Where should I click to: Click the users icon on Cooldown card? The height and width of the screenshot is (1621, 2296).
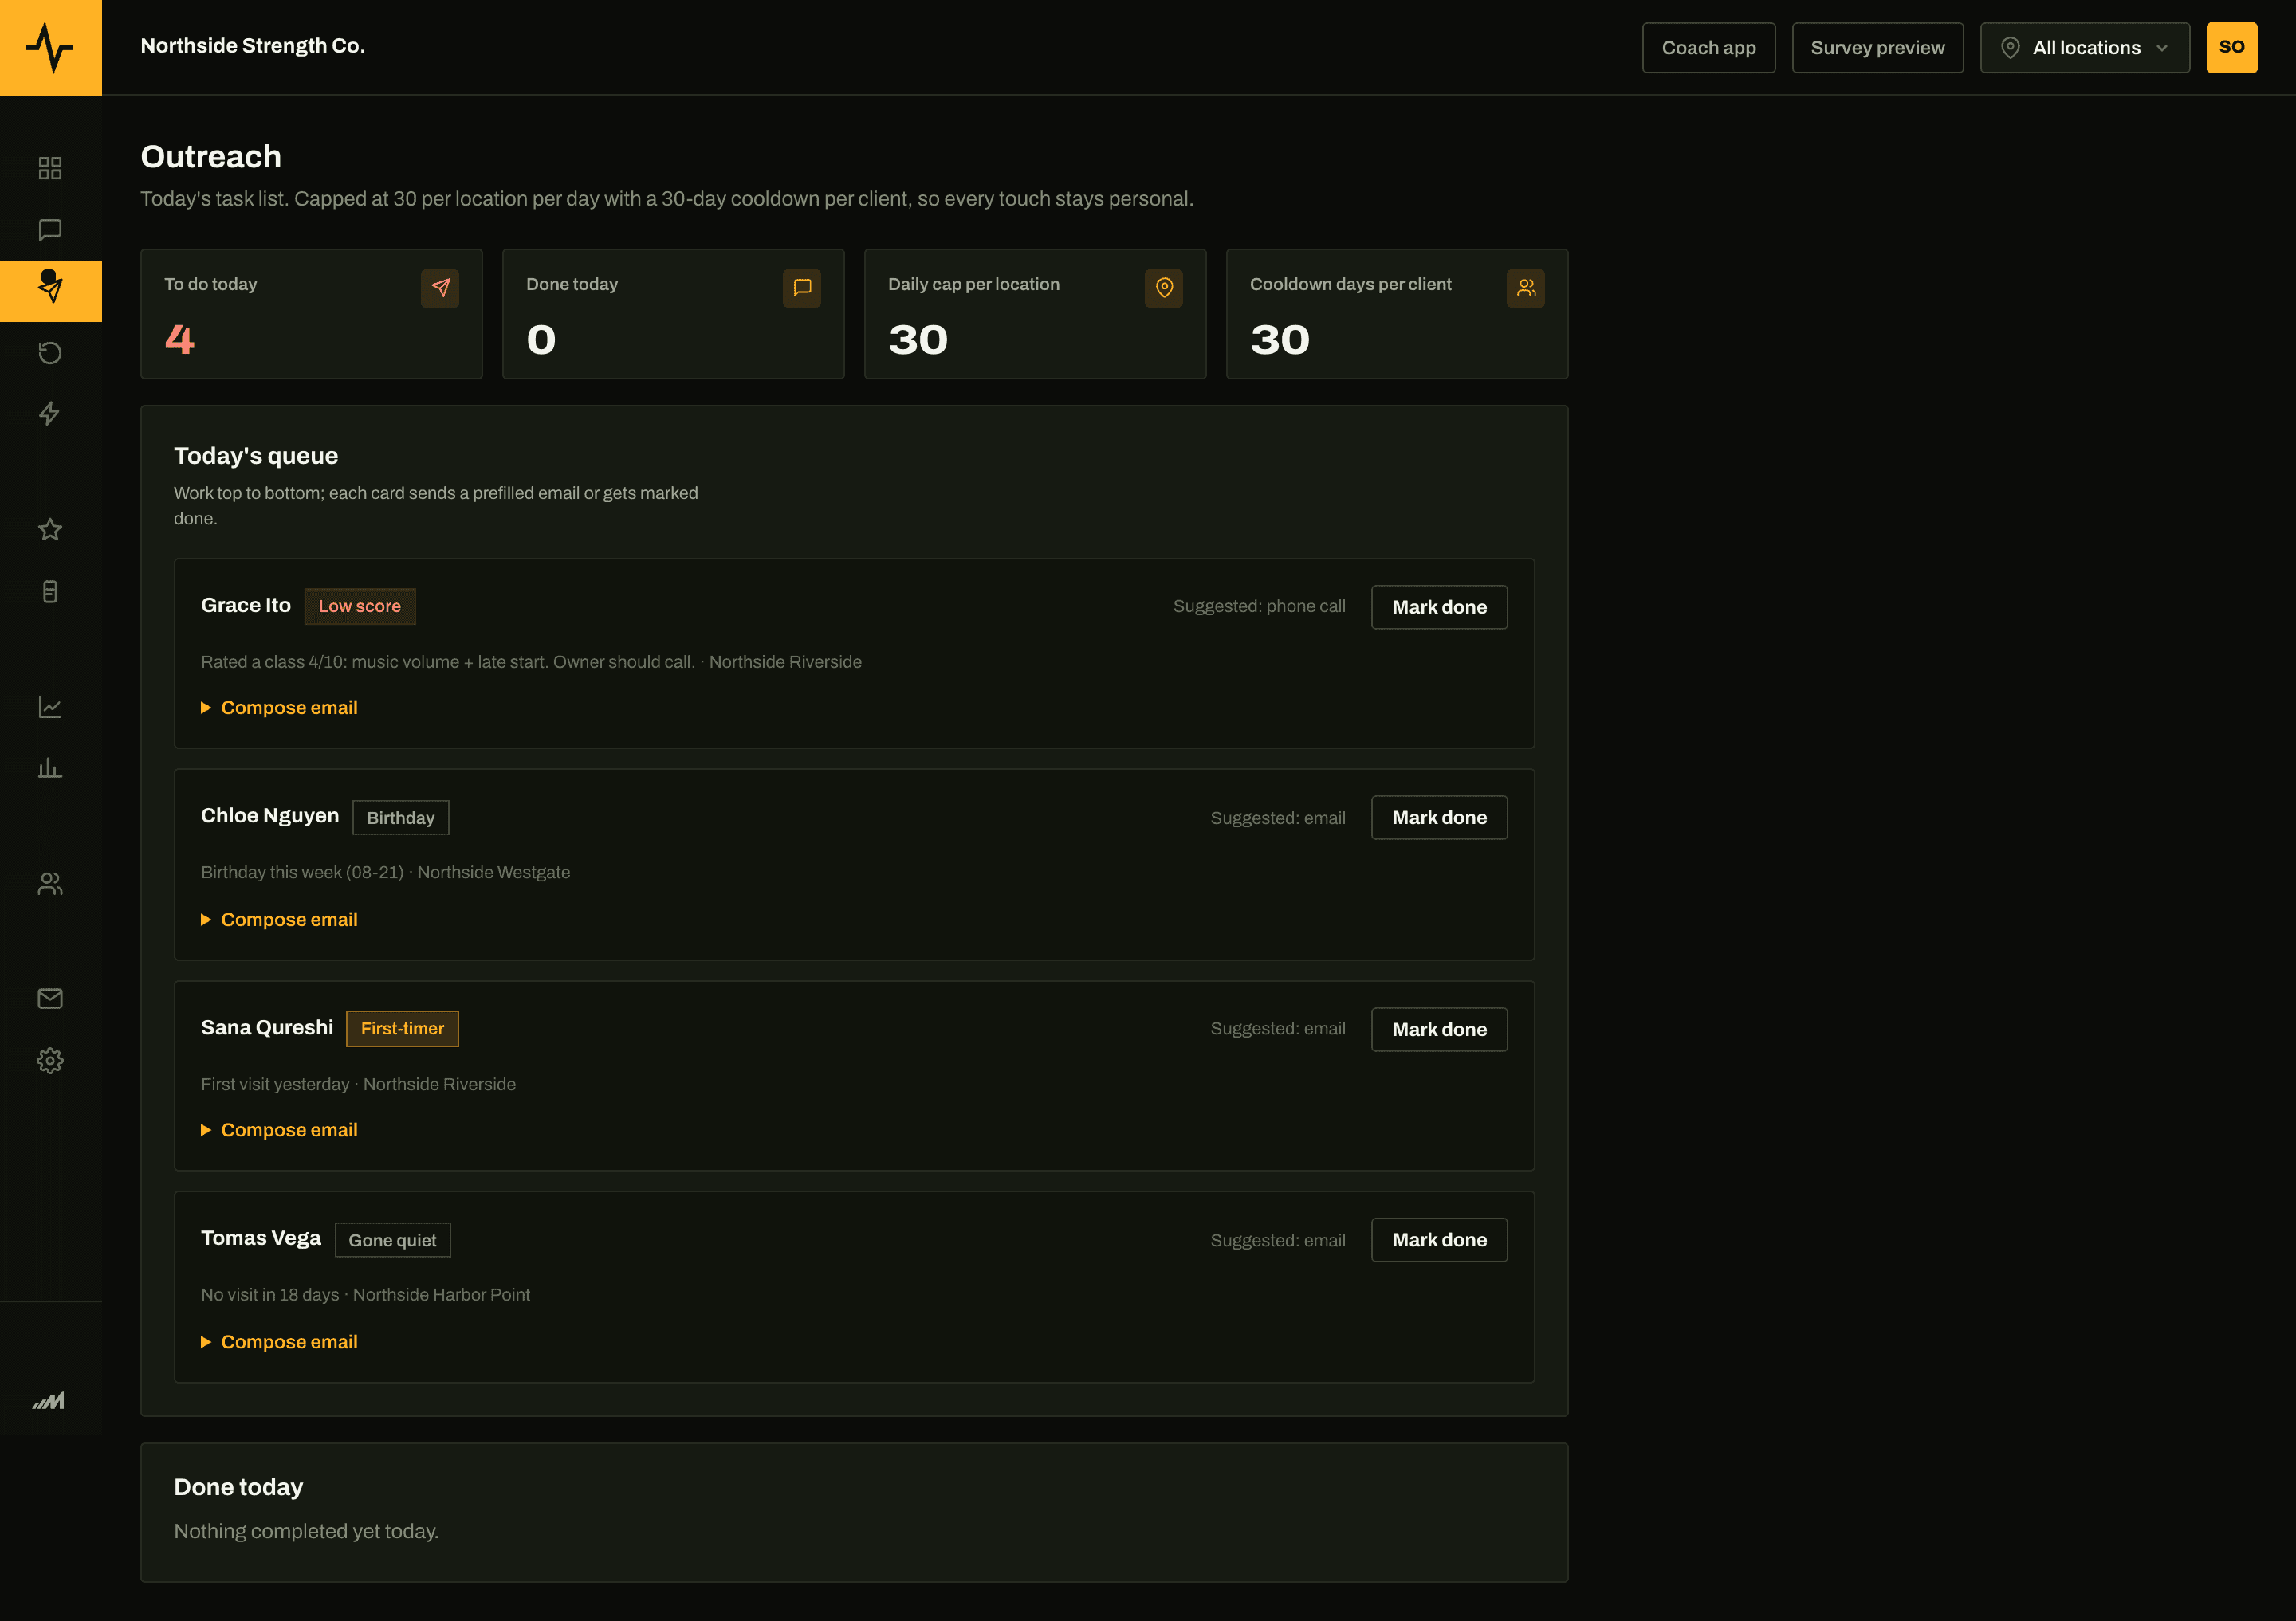pyautogui.click(x=1526, y=288)
